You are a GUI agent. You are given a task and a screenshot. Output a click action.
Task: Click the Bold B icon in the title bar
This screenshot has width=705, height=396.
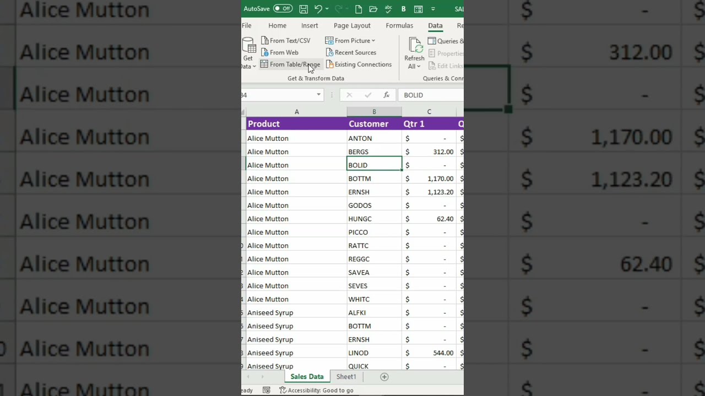[403, 9]
